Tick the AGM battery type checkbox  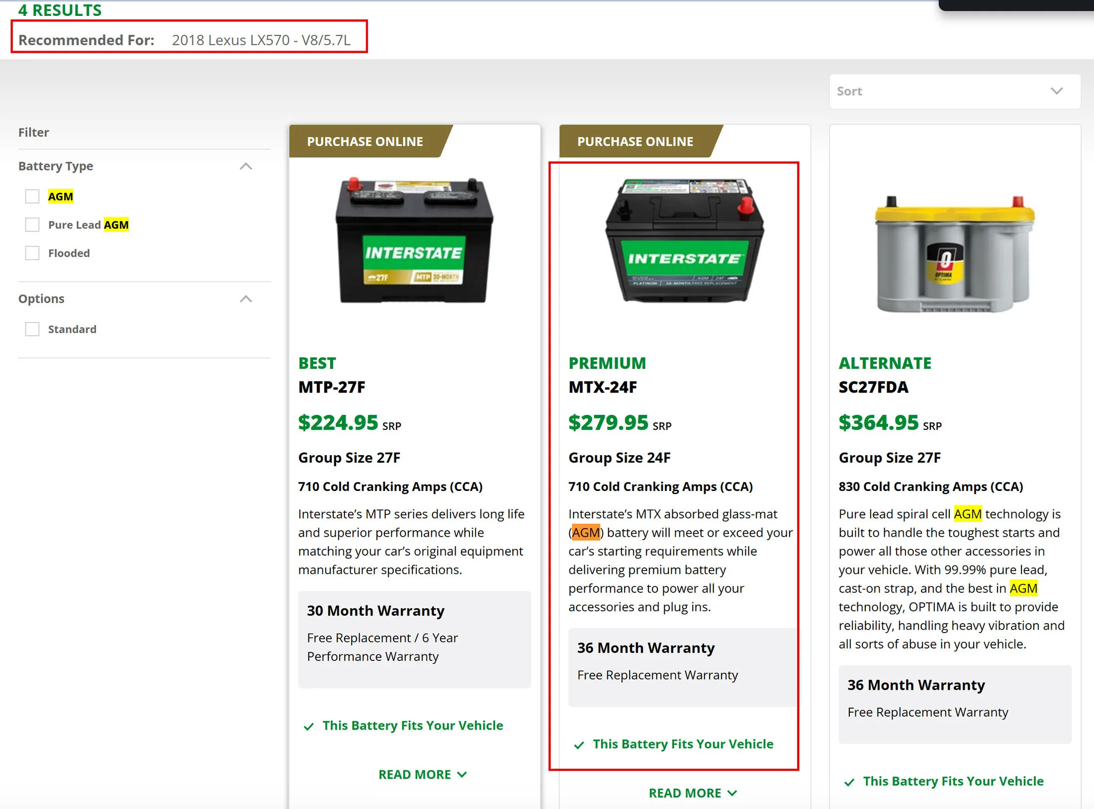click(x=32, y=196)
